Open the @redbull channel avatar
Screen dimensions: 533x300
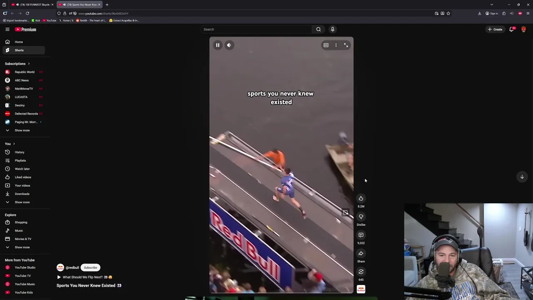(x=60, y=267)
